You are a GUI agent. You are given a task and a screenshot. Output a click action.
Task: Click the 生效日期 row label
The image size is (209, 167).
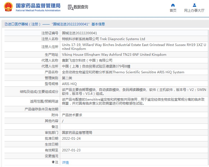pyautogui.click(x=51, y=144)
